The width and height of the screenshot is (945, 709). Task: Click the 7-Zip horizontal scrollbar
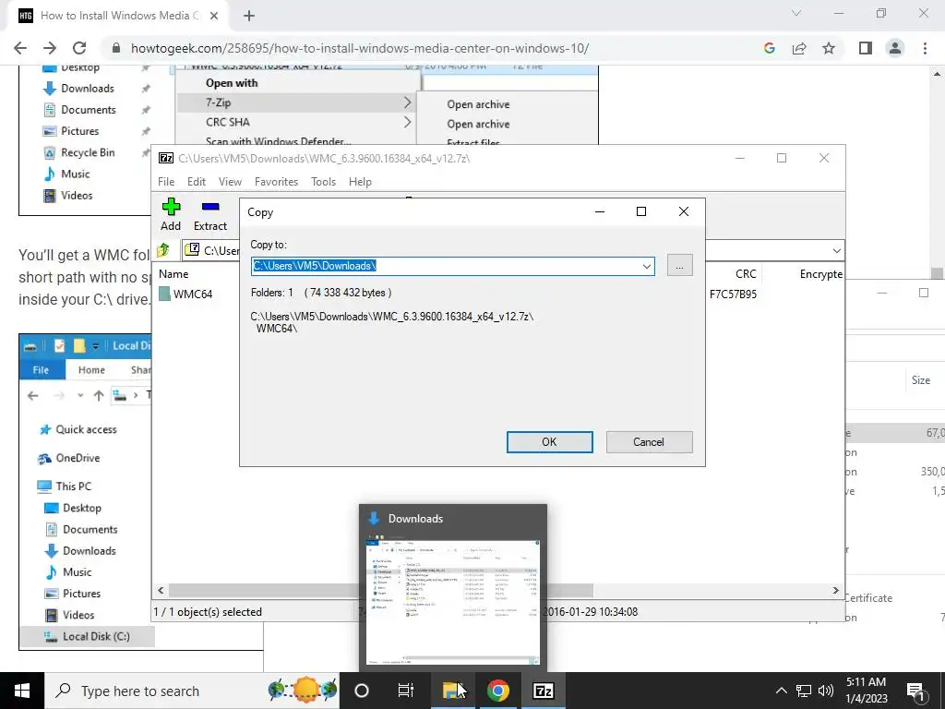point(381,590)
